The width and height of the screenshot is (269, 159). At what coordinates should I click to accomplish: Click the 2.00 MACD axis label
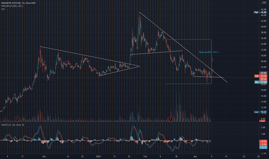263,127
